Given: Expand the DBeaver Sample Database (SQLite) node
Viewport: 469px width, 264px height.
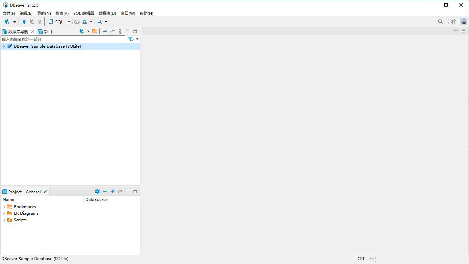Looking at the screenshot, I should (4, 46).
